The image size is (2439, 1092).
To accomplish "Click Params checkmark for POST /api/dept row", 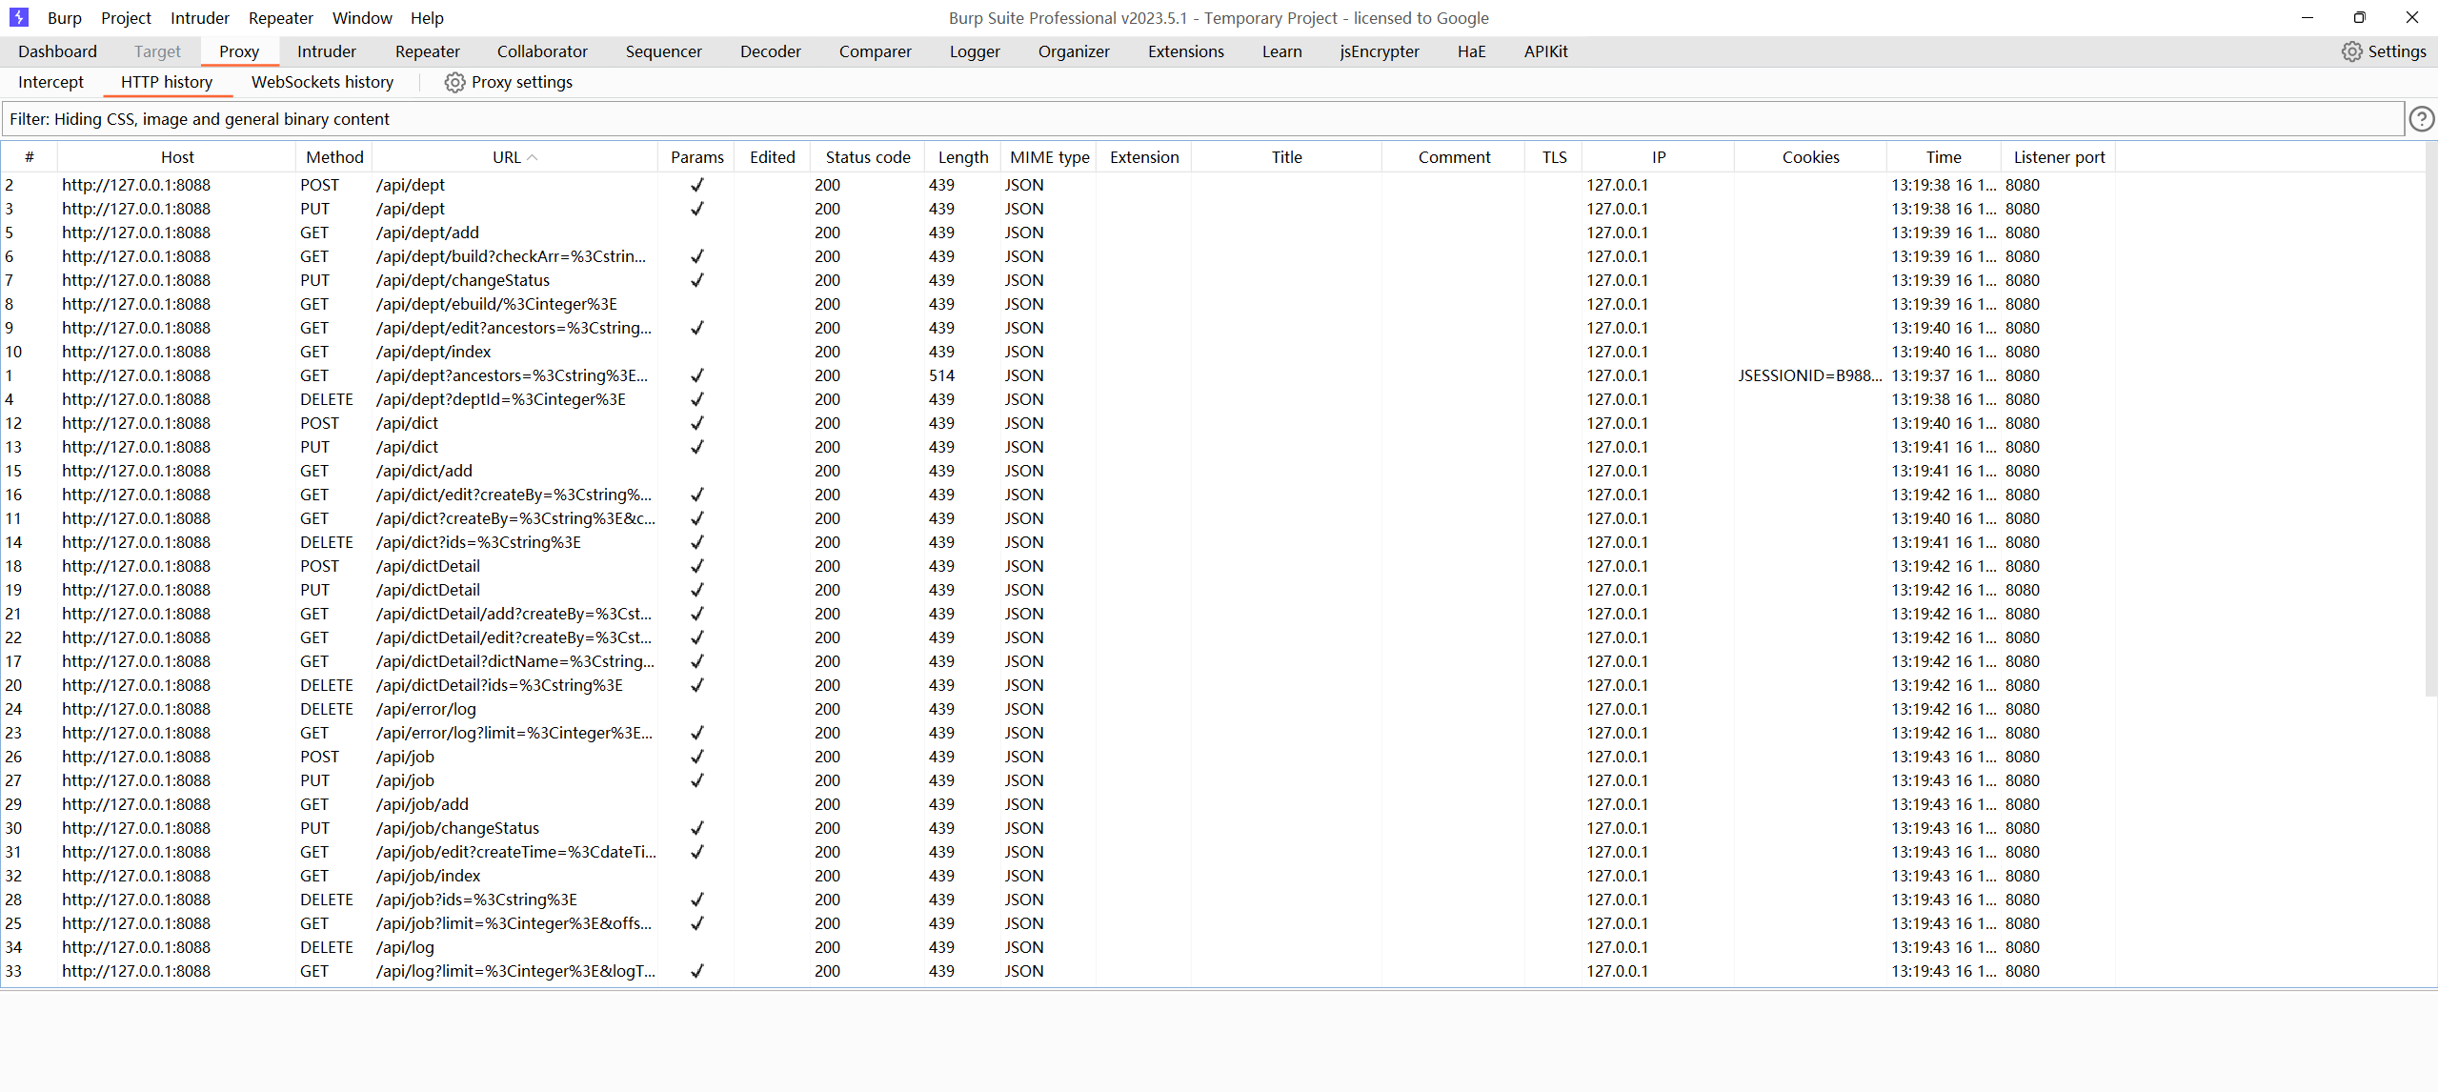I will (696, 185).
